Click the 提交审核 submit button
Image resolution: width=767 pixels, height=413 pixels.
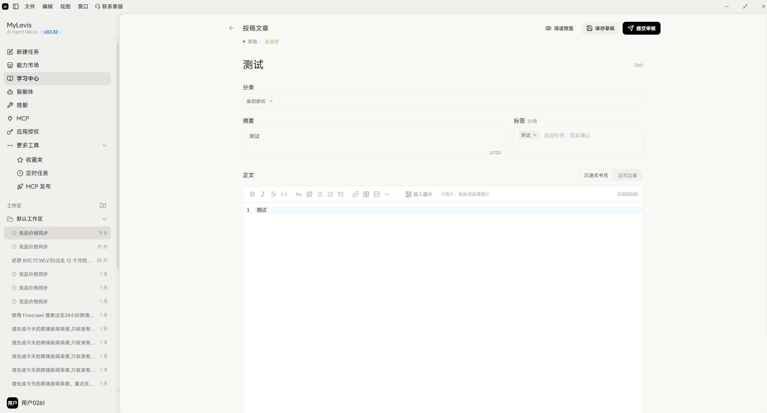pos(642,28)
